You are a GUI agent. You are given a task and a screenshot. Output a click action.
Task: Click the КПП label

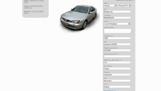(x=105, y=78)
